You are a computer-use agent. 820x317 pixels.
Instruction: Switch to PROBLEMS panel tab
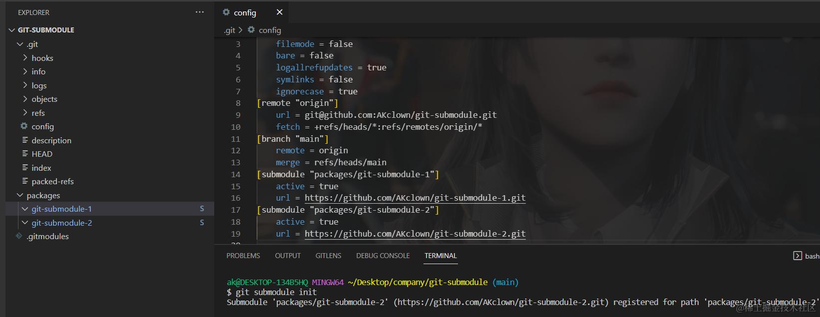(x=243, y=256)
